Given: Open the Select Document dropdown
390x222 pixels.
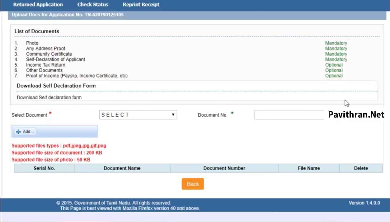Looking at the screenshot, I should tap(138, 115).
